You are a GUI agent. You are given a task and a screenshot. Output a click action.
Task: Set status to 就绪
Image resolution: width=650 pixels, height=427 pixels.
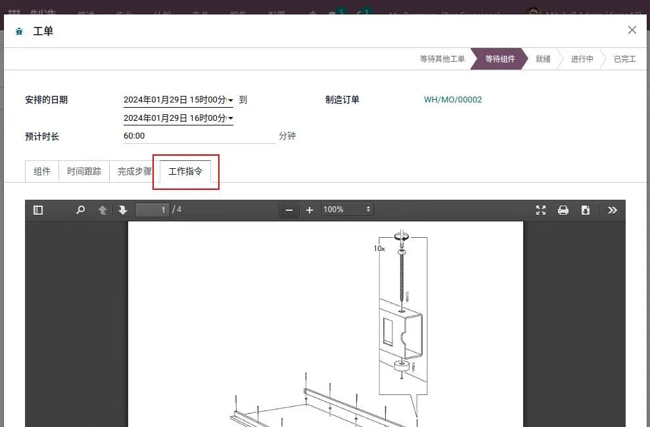click(543, 59)
